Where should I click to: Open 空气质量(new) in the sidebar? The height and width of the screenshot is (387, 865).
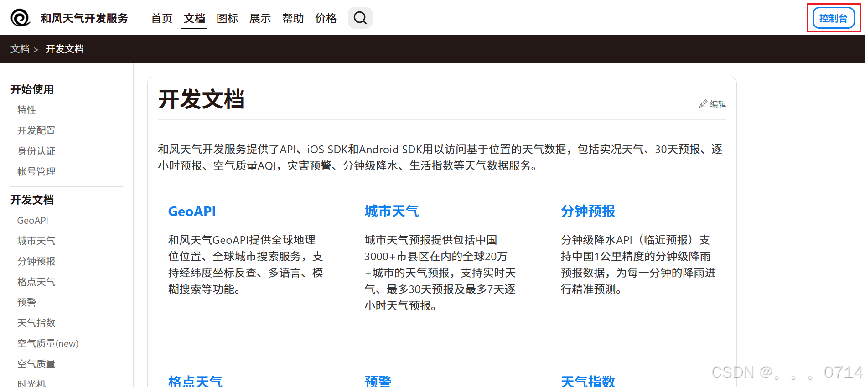48,343
